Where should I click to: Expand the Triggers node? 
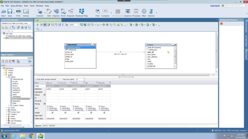click(7, 114)
